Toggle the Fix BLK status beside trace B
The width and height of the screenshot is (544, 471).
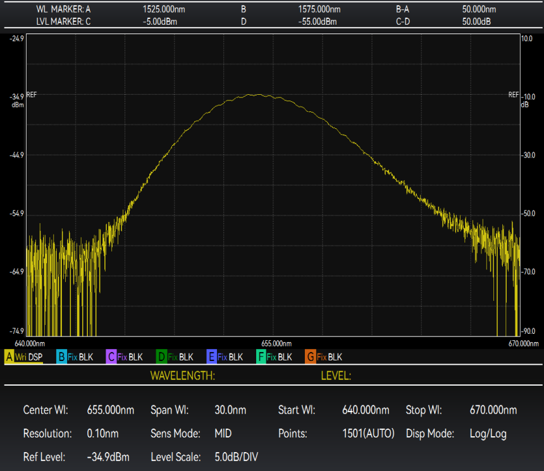click(80, 357)
